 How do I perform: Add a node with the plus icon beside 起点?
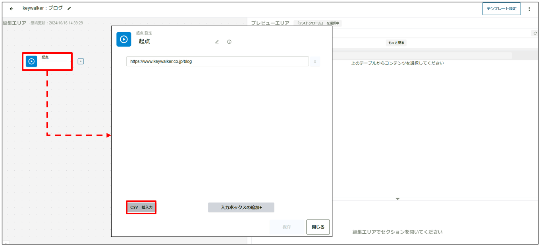click(81, 61)
